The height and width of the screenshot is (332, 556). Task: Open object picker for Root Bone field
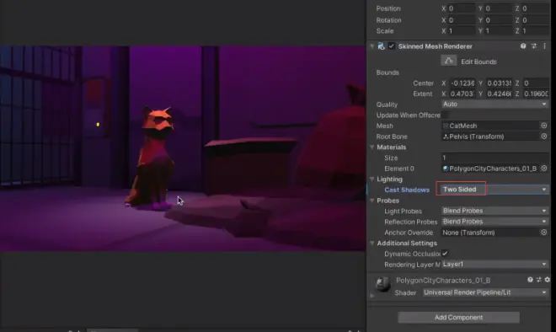[x=544, y=137]
